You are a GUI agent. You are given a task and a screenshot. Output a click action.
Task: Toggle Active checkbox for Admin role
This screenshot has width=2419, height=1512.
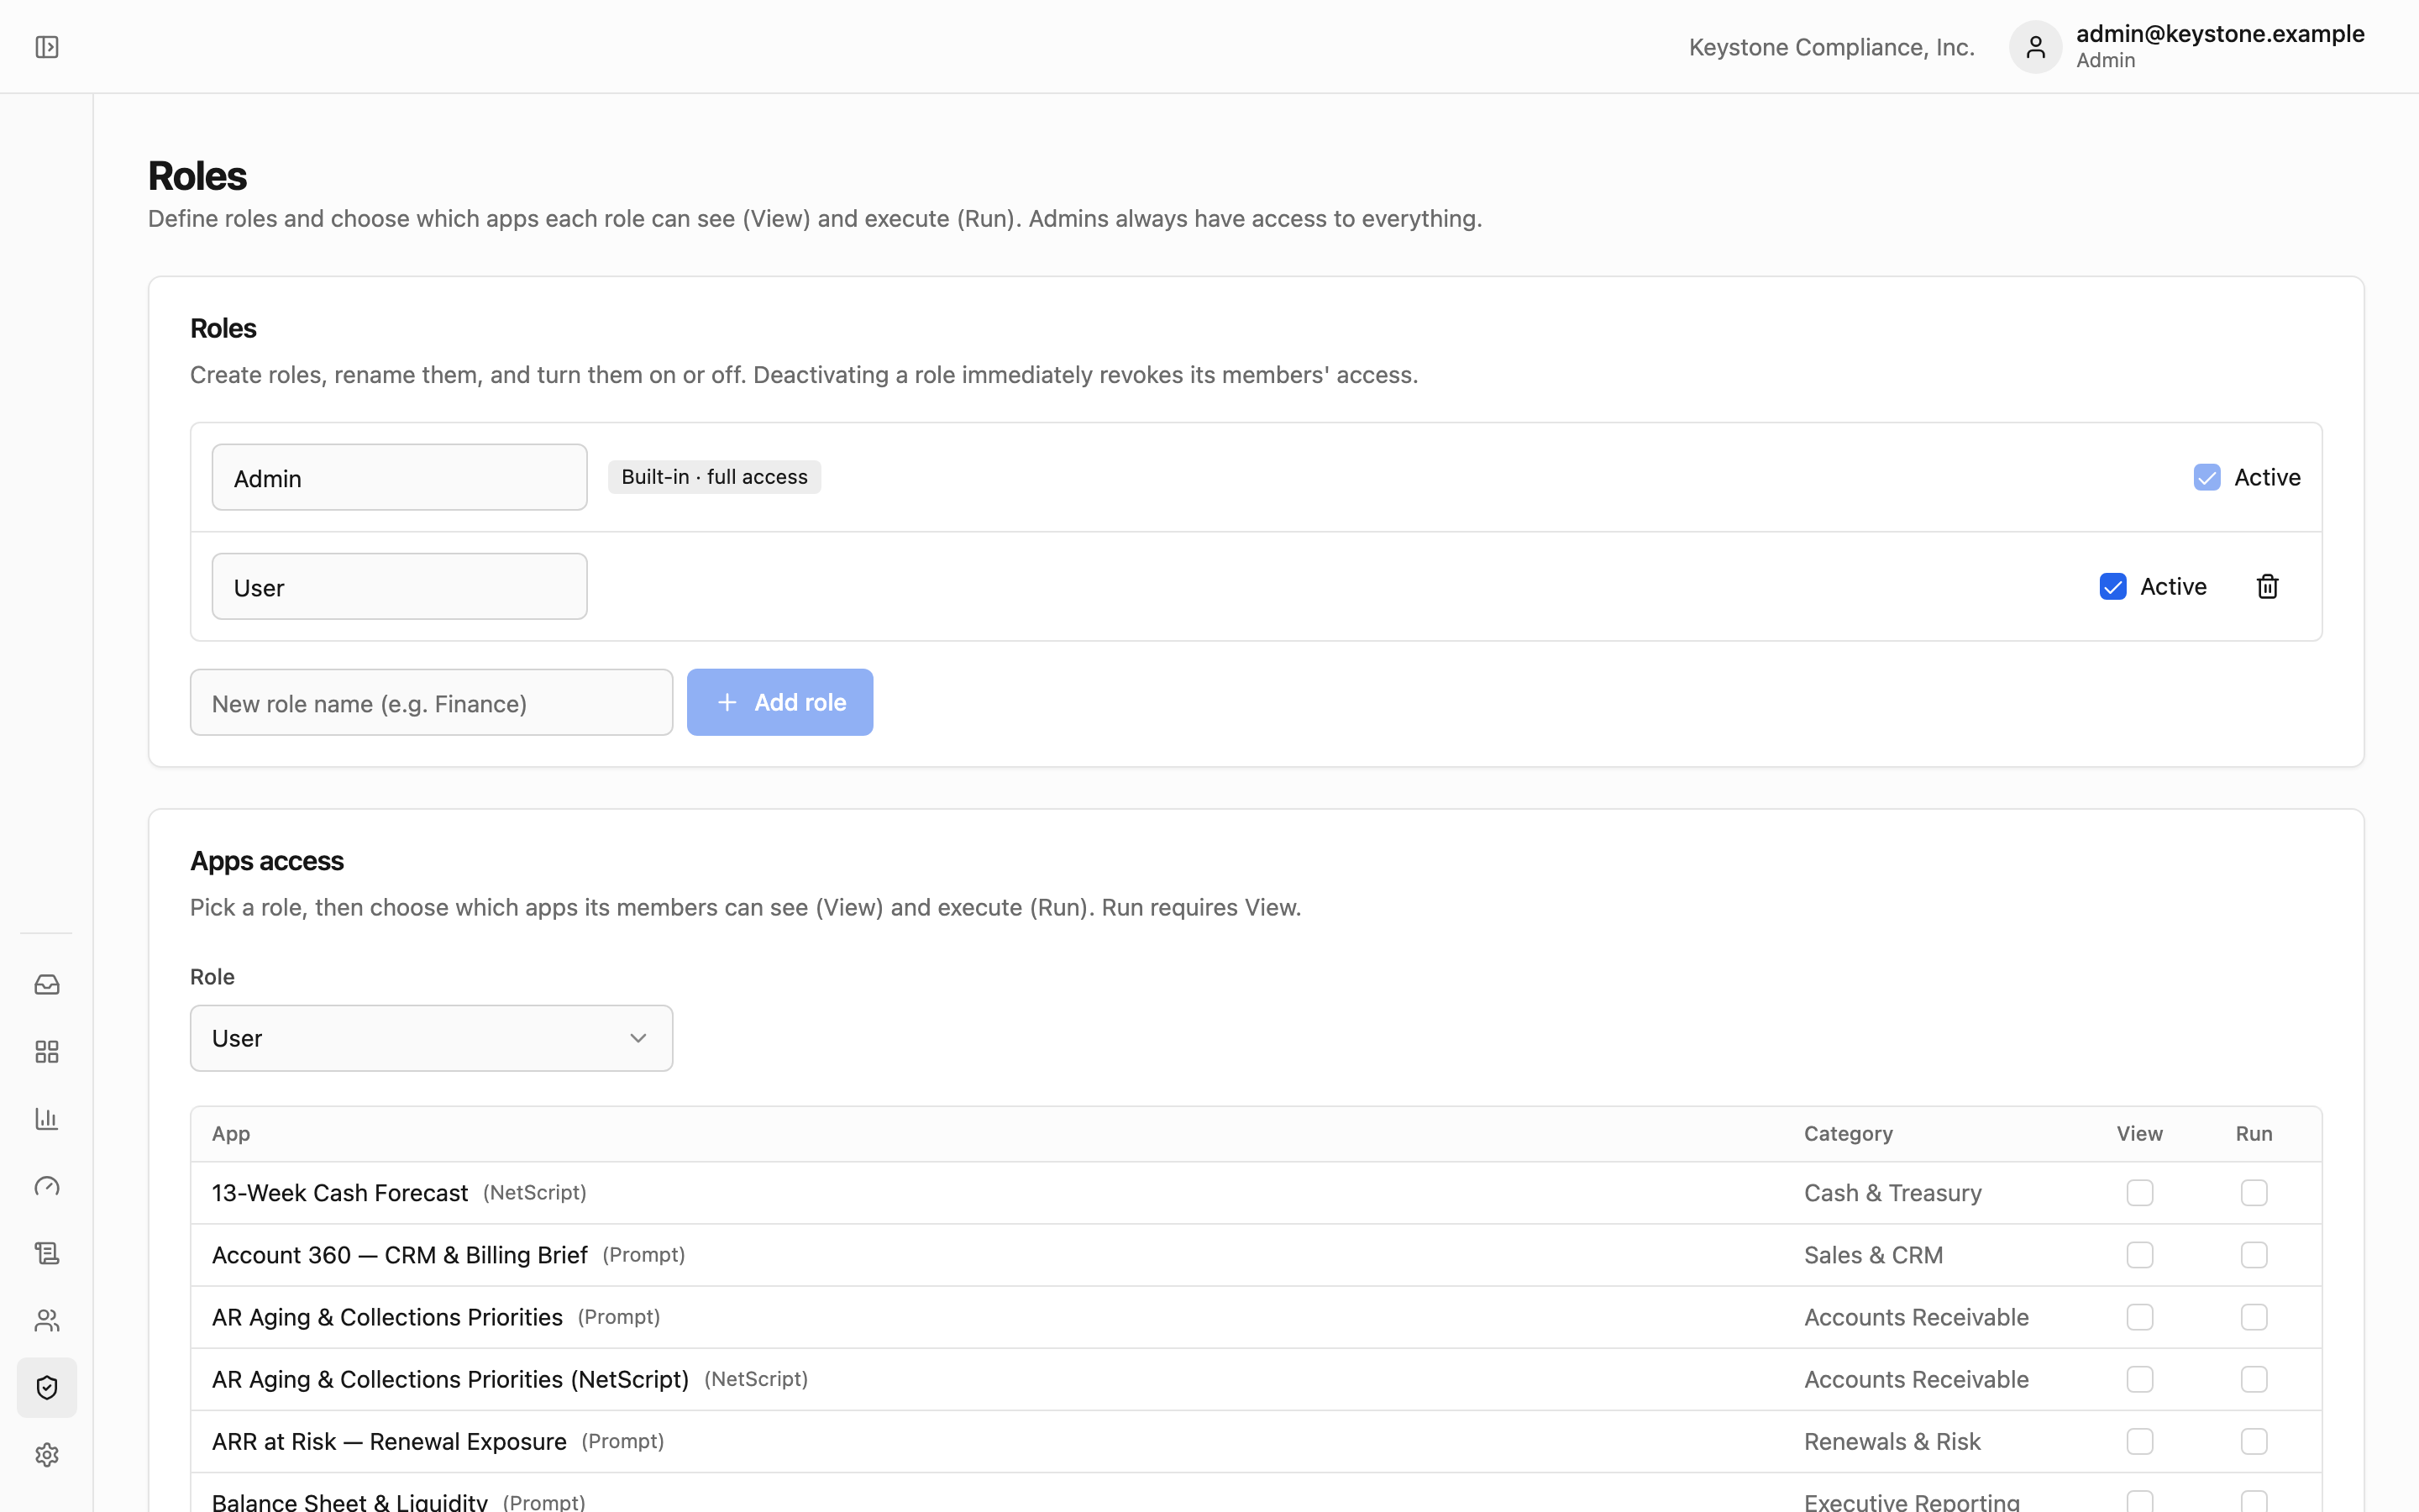[x=2207, y=478]
